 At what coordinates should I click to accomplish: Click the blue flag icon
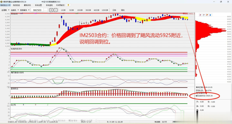pyautogui.click(x=210, y=15)
